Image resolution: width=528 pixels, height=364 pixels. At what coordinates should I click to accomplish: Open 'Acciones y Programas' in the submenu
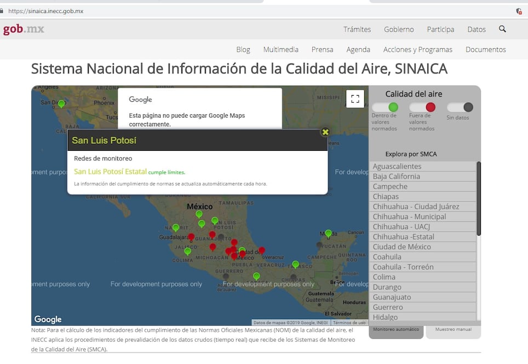tap(417, 49)
